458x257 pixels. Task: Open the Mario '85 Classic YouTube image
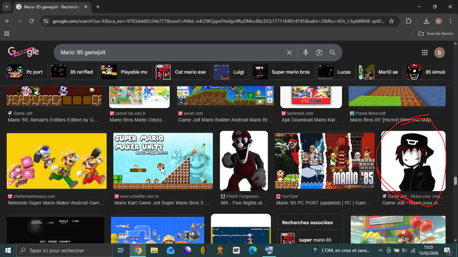(x=325, y=161)
